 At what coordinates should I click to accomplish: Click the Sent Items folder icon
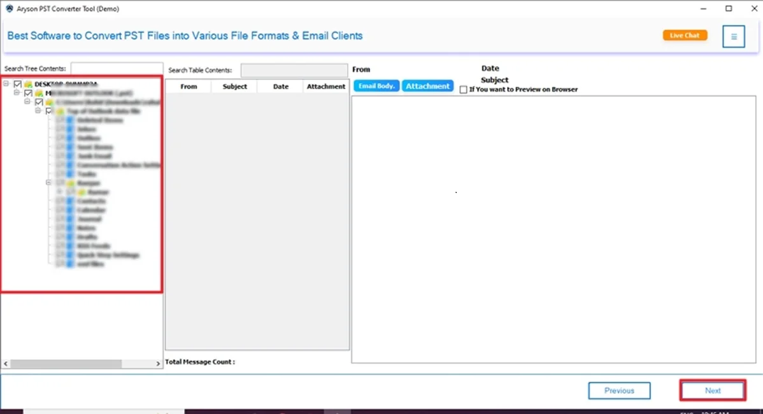pyautogui.click(x=70, y=147)
